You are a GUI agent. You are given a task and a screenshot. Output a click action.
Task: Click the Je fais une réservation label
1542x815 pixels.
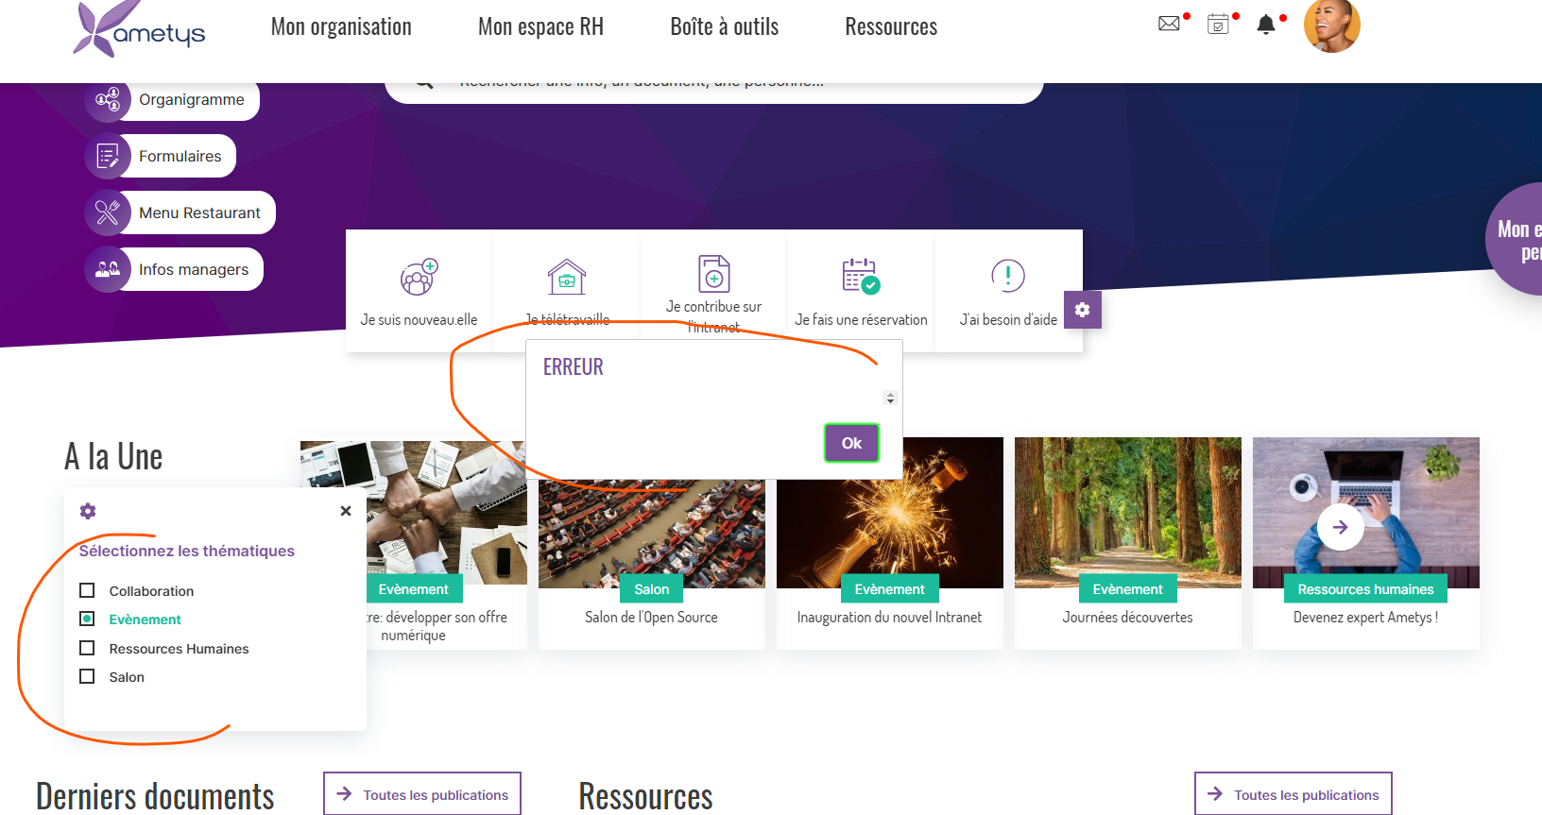click(x=861, y=319)
